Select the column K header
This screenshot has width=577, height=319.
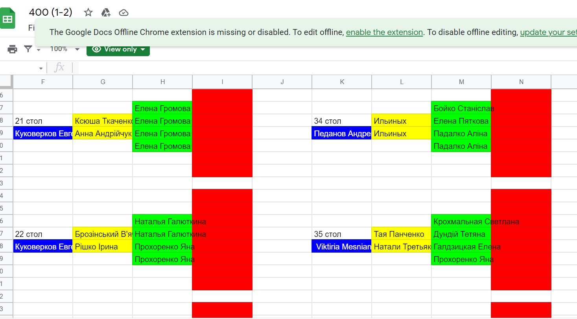342,82
